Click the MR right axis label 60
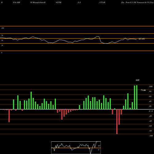Viewport: 154px width, 154px height. [150, 96]
